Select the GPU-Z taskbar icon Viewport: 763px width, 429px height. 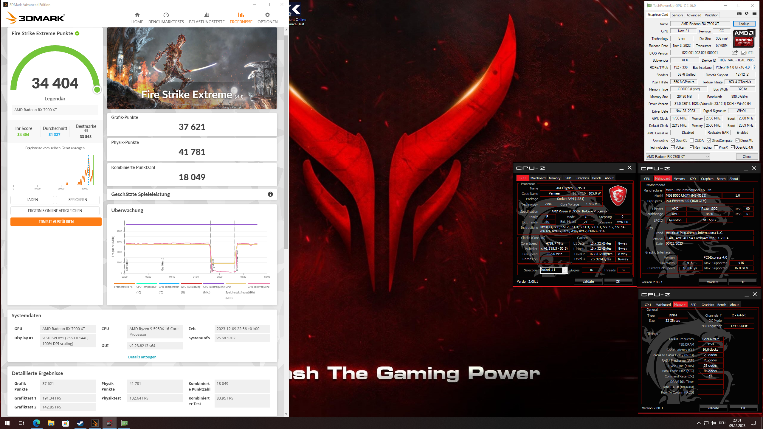[124, 423]
